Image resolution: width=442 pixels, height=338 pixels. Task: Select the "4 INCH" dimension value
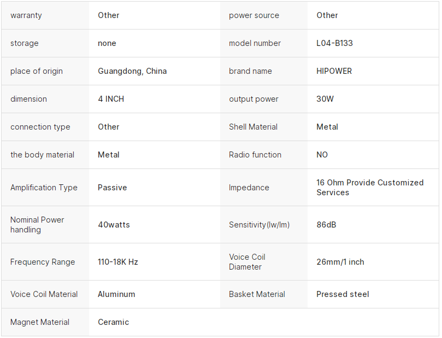(111, 99)
